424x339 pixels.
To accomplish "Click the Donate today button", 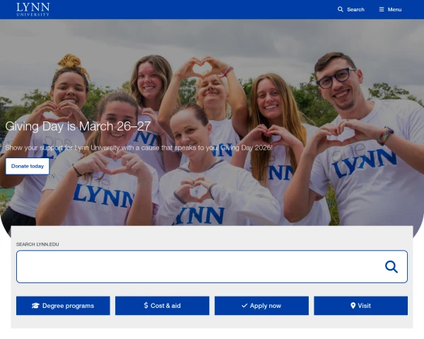I will pyautogui.click(x=28, y=166).
